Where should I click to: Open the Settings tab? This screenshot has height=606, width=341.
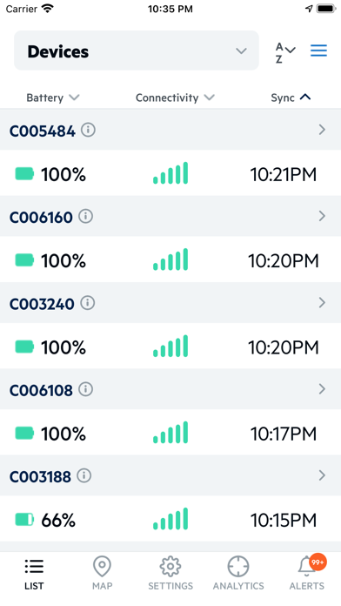[x=170, y=573]
